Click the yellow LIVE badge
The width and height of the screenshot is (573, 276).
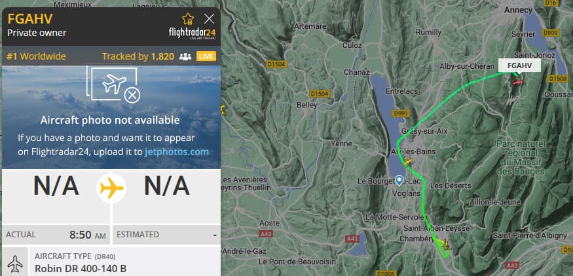click(206, 56)
